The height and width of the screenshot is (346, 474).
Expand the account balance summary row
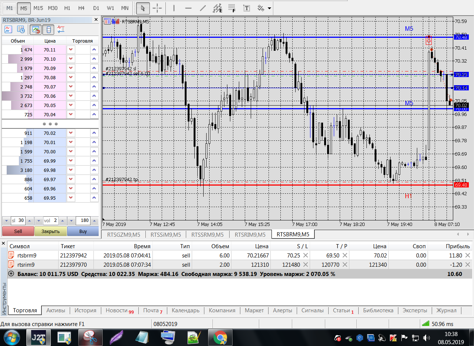pos(11,274)
